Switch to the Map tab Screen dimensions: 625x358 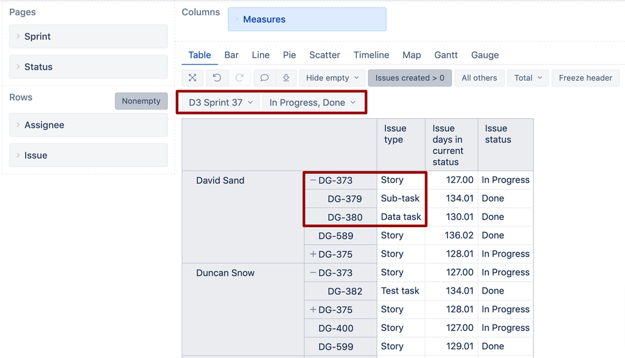point(411,55)
